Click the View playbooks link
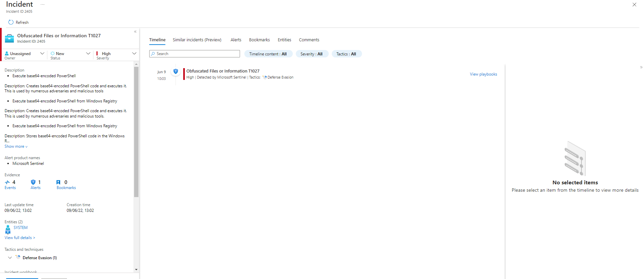643x279 pixels. click(483, 74)
